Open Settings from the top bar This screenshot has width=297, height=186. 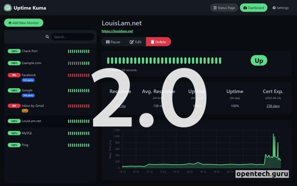click(x=280, y=8)
